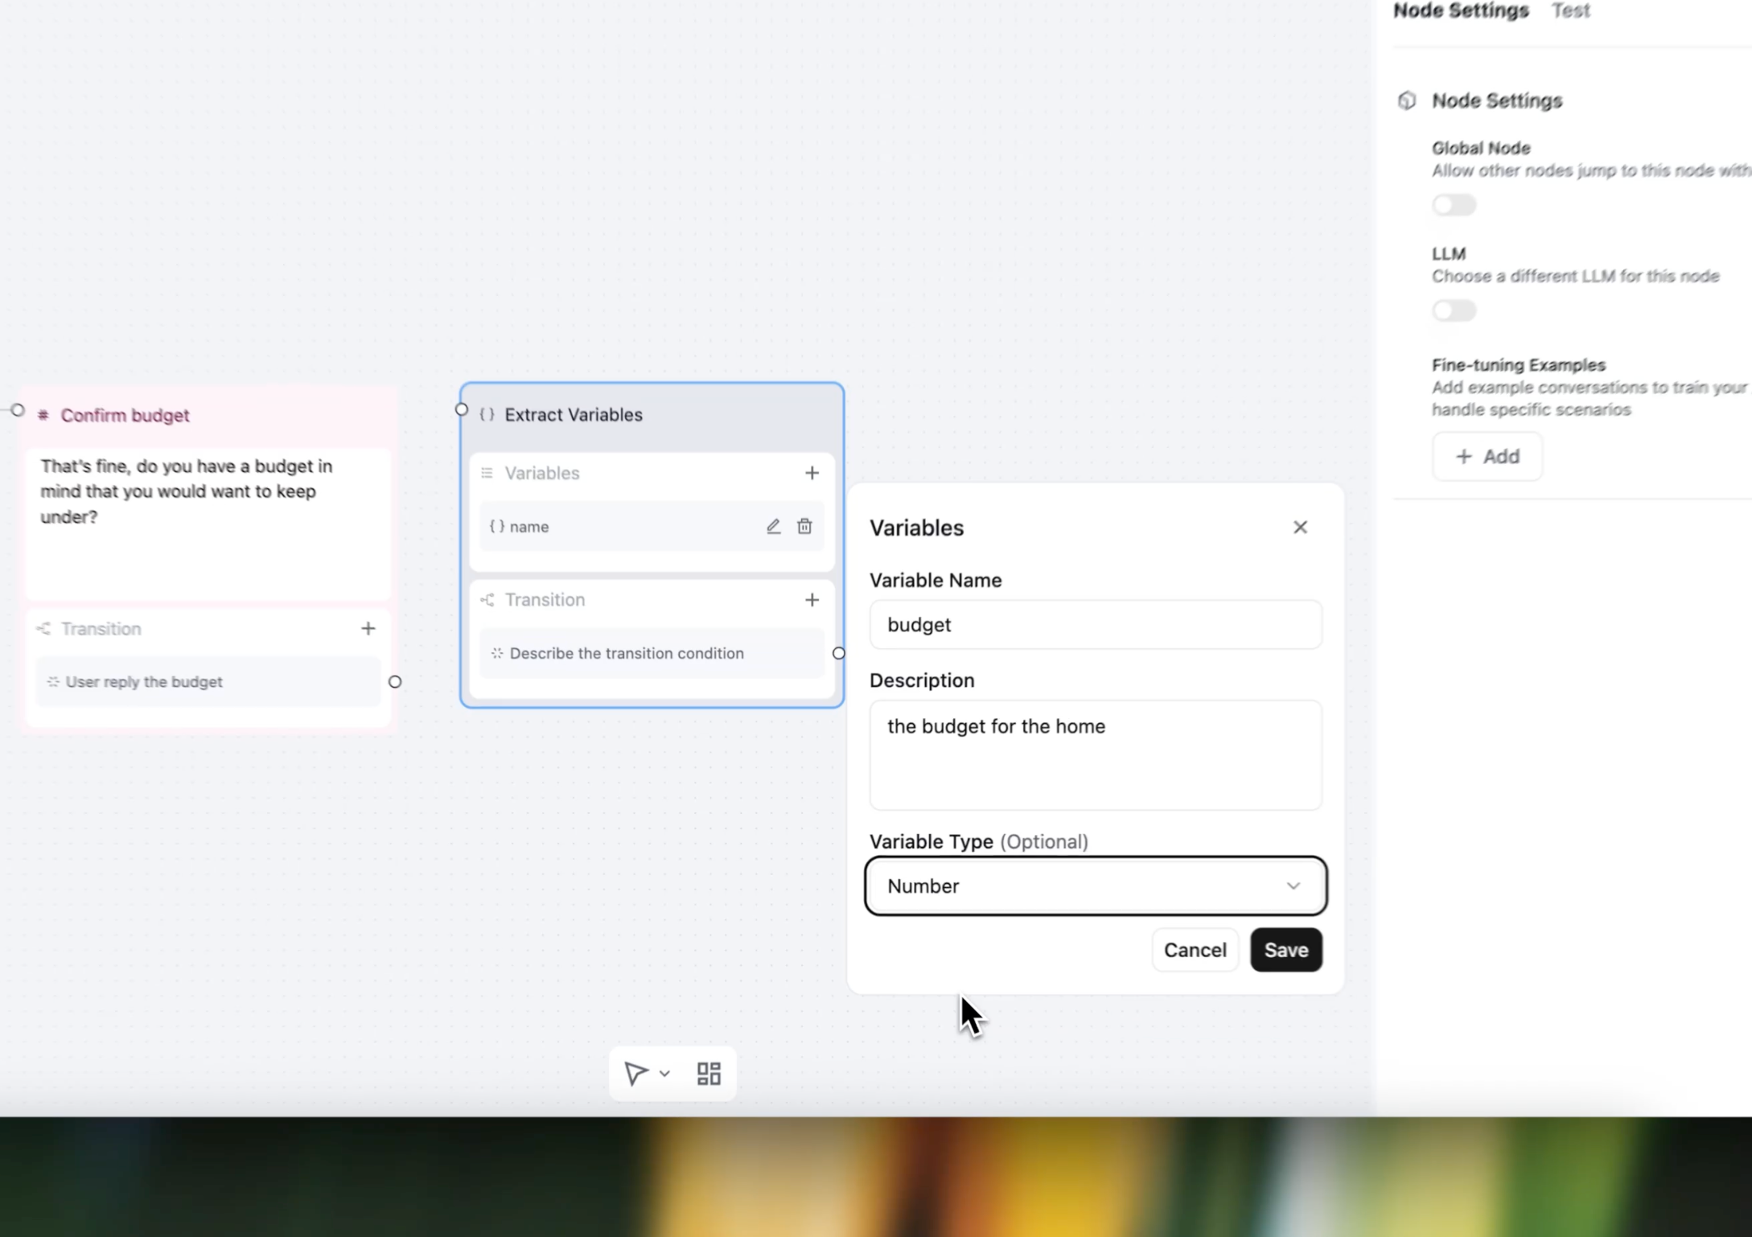This screenshot has width=1752, height=1237.
Task: Click the Extract Variables curly braces icon
Action: tap(487, 415)
